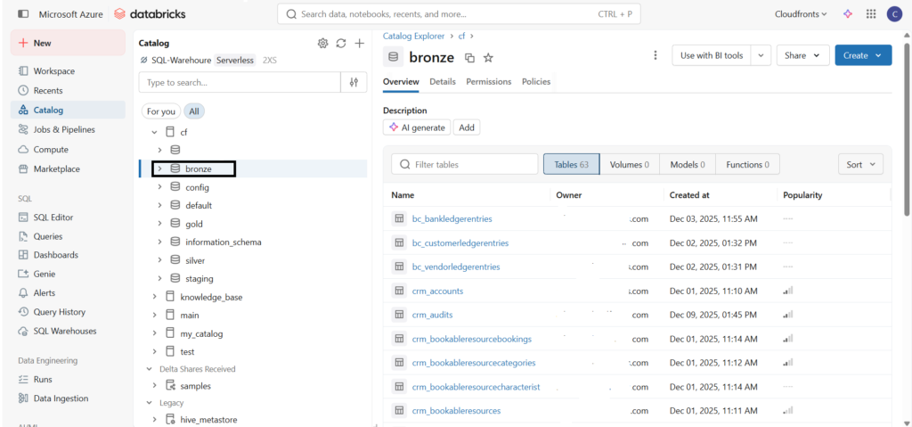
Task: Click the AI generate description button
Action: tap(417, 127)
